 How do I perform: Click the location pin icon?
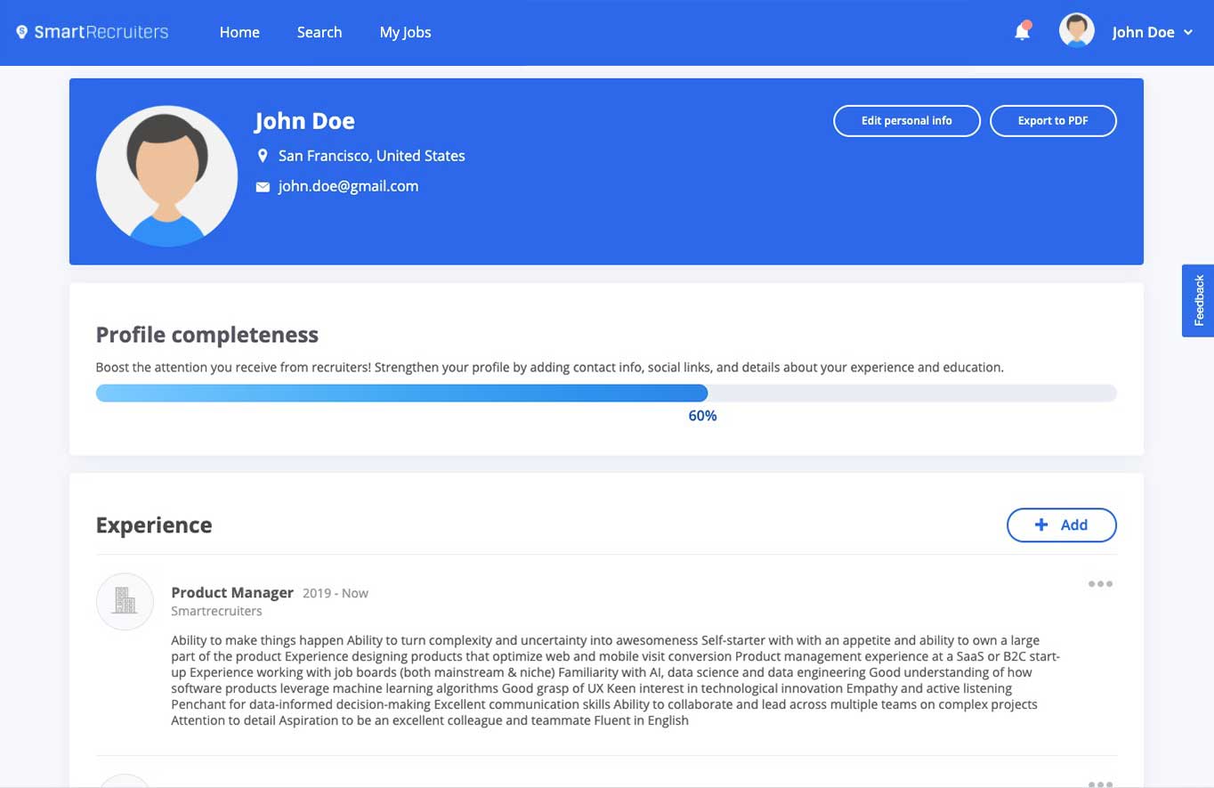coord(263,156)
